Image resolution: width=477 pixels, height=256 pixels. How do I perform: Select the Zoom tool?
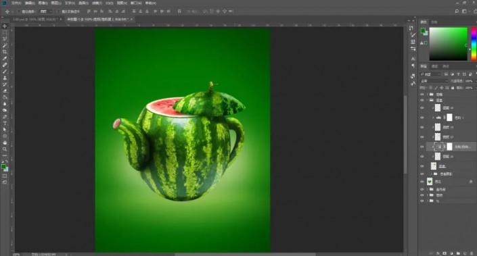pos(5,149)
